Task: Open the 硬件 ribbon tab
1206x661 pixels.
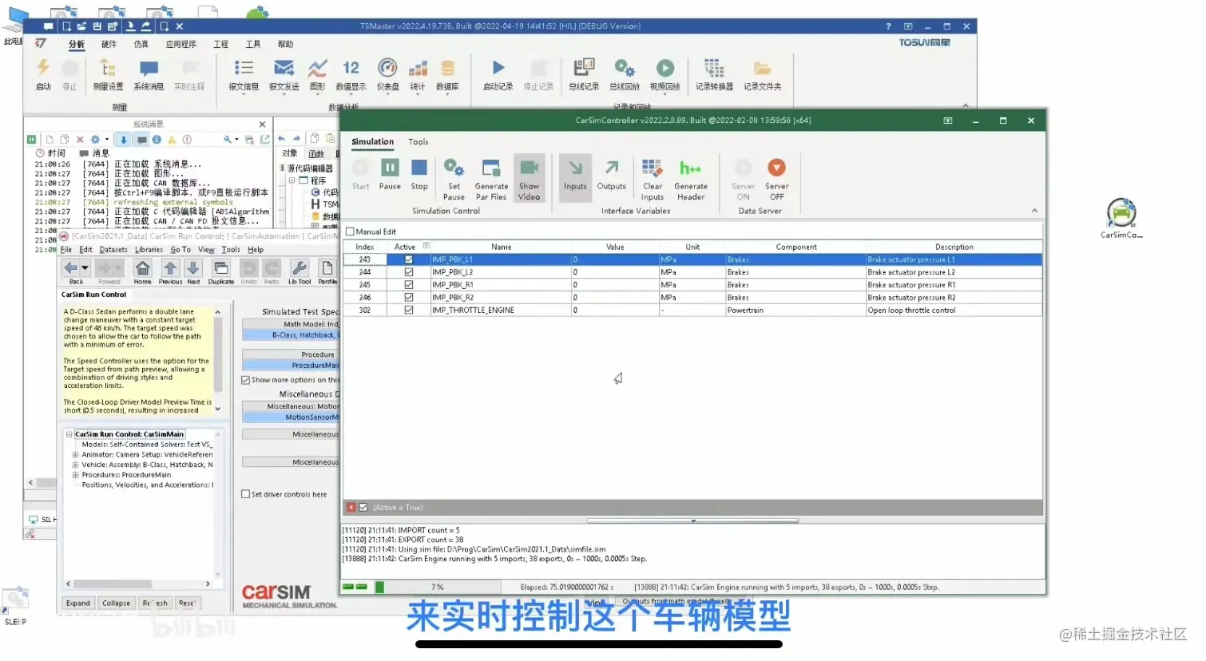Action: [109, 45]
